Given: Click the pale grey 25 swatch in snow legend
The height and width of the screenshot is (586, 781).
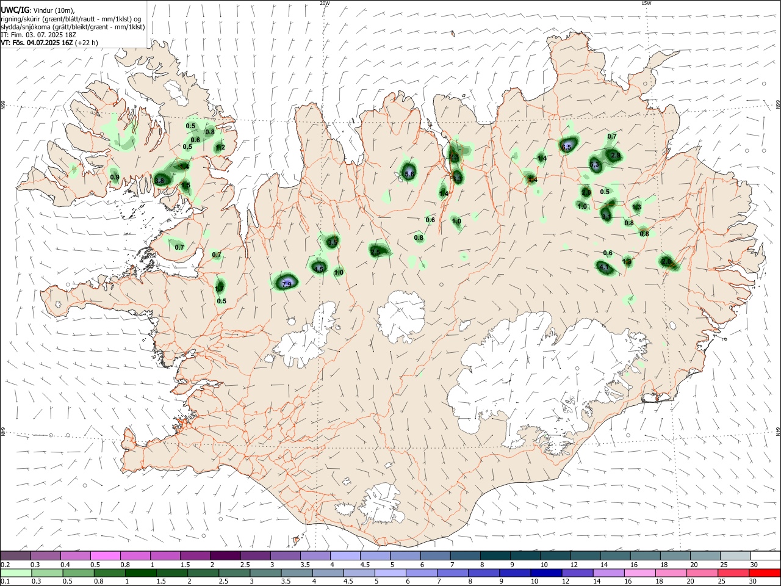Looking at the screenshot, I should pos(736,555).
